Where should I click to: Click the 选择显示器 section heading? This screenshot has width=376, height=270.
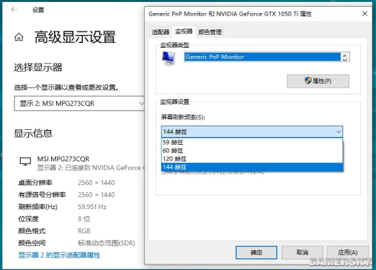click(x=38, y=68)
